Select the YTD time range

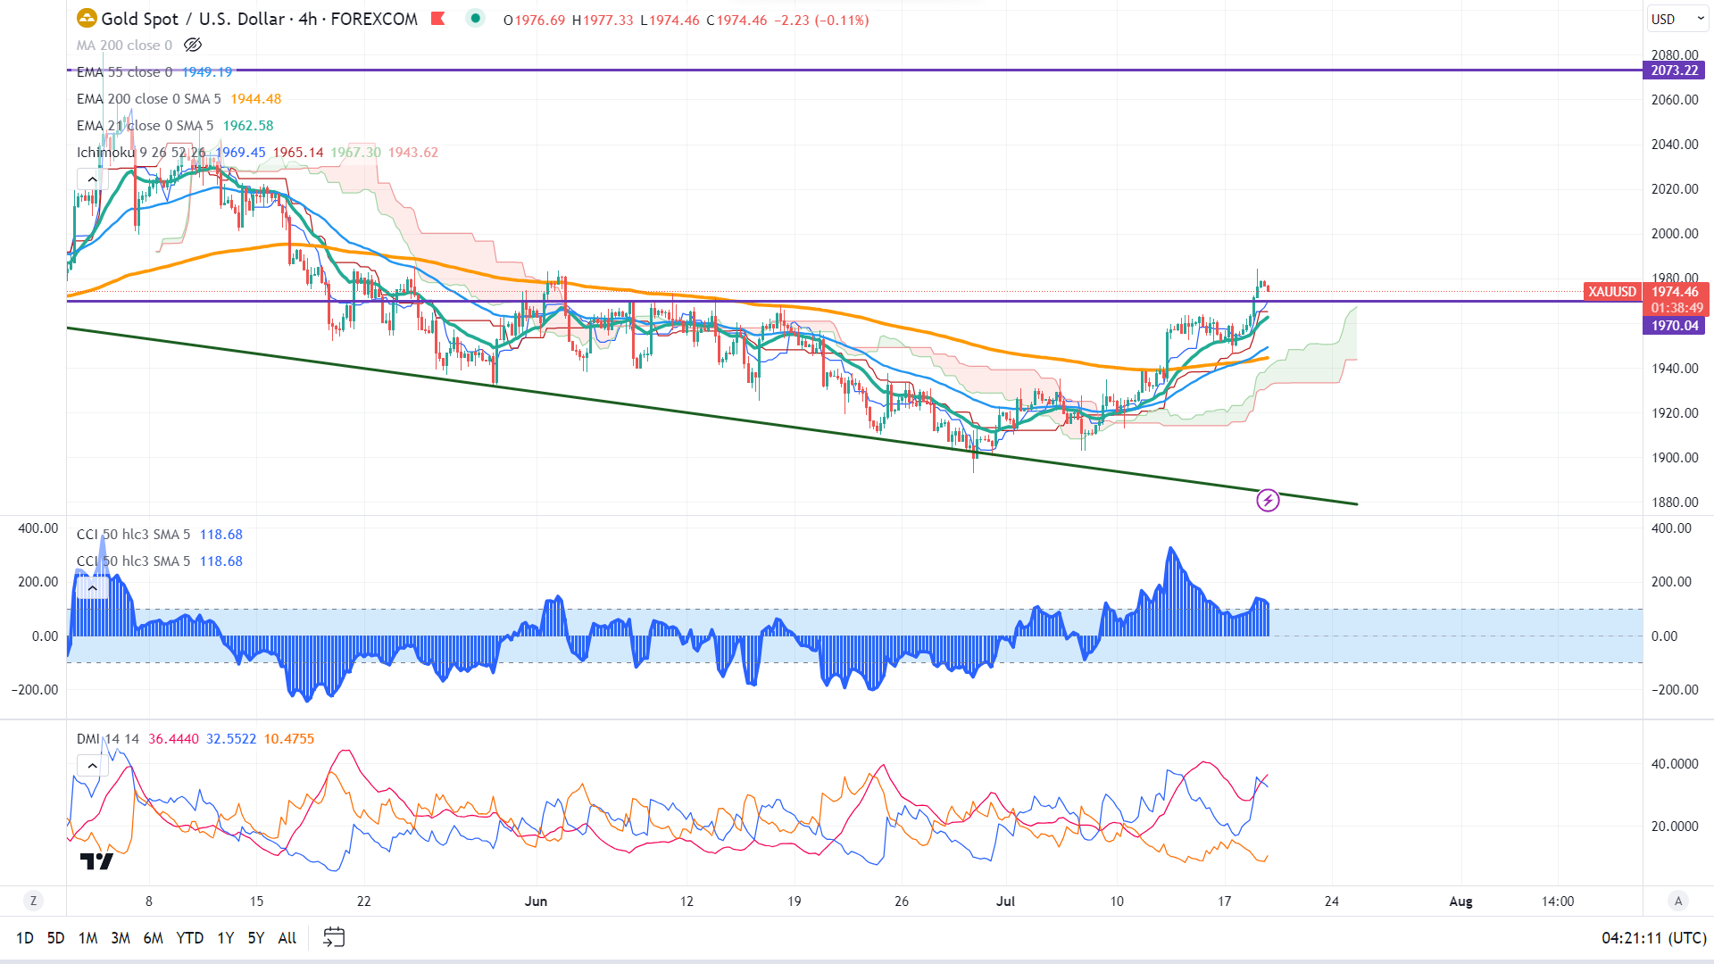pyautogui.click(x=189, y=937)
